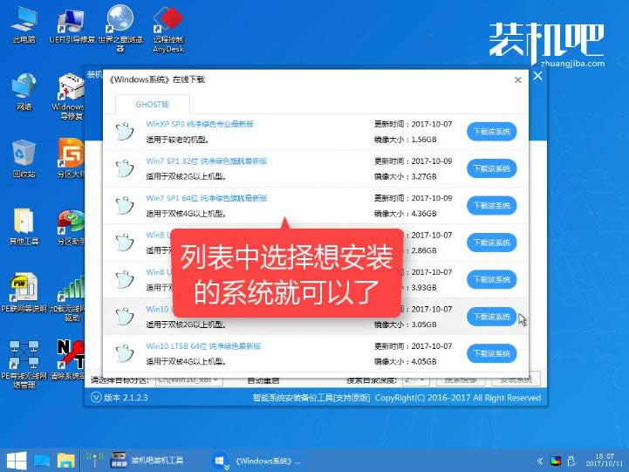Download the WinXP SP3 system
629x472 pixels.
coord(491,132)
